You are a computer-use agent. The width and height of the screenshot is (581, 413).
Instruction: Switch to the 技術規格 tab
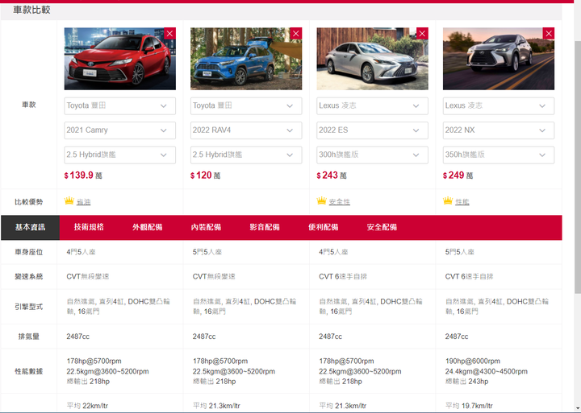89,227
